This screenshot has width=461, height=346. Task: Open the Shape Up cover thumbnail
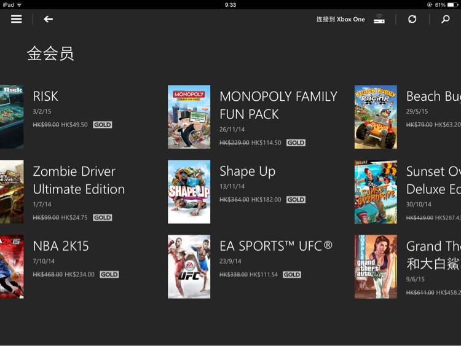coord(189,192)
